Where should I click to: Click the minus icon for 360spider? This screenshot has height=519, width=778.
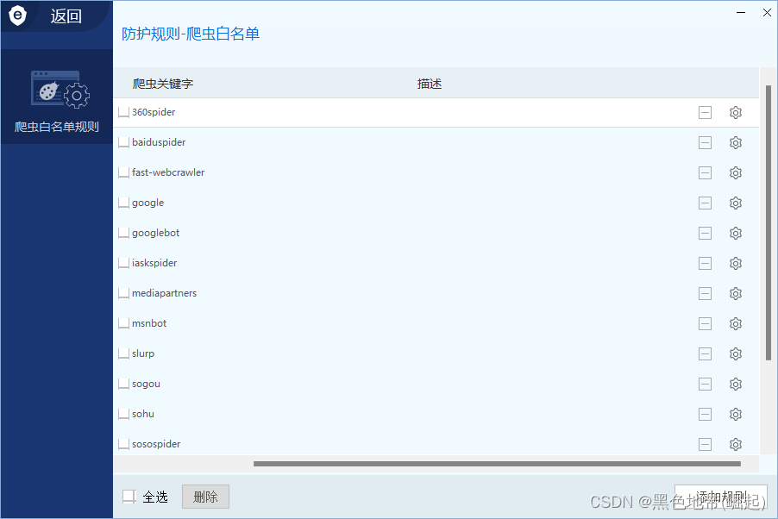(705, 113)
